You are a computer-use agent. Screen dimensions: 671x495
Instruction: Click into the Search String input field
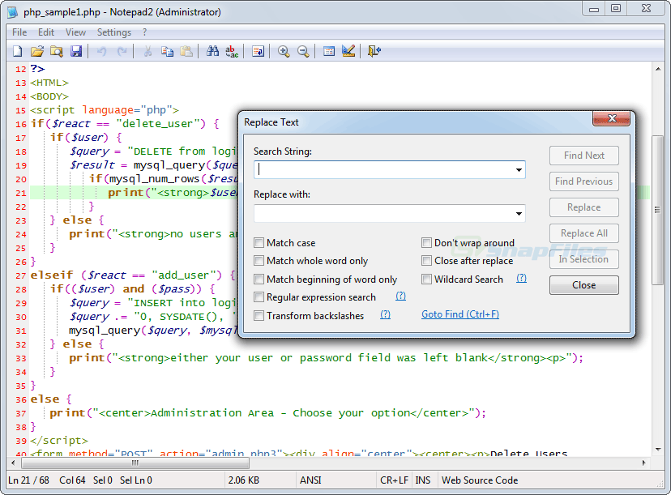(390, 170)
